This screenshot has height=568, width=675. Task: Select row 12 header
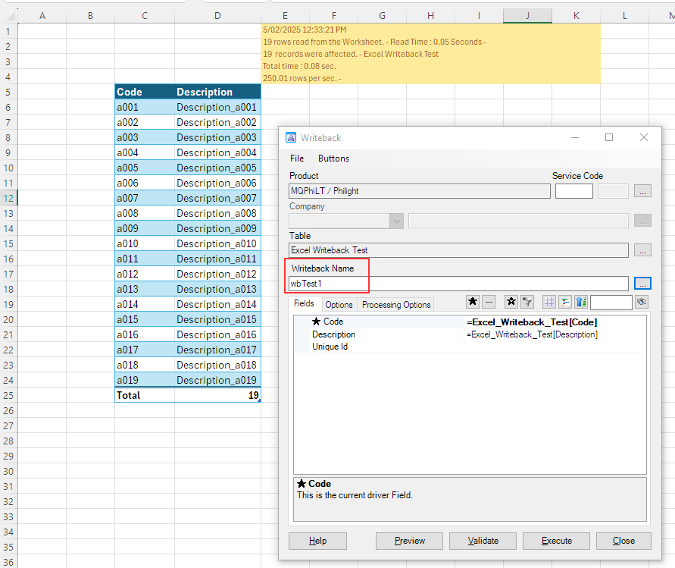point(8,198)
